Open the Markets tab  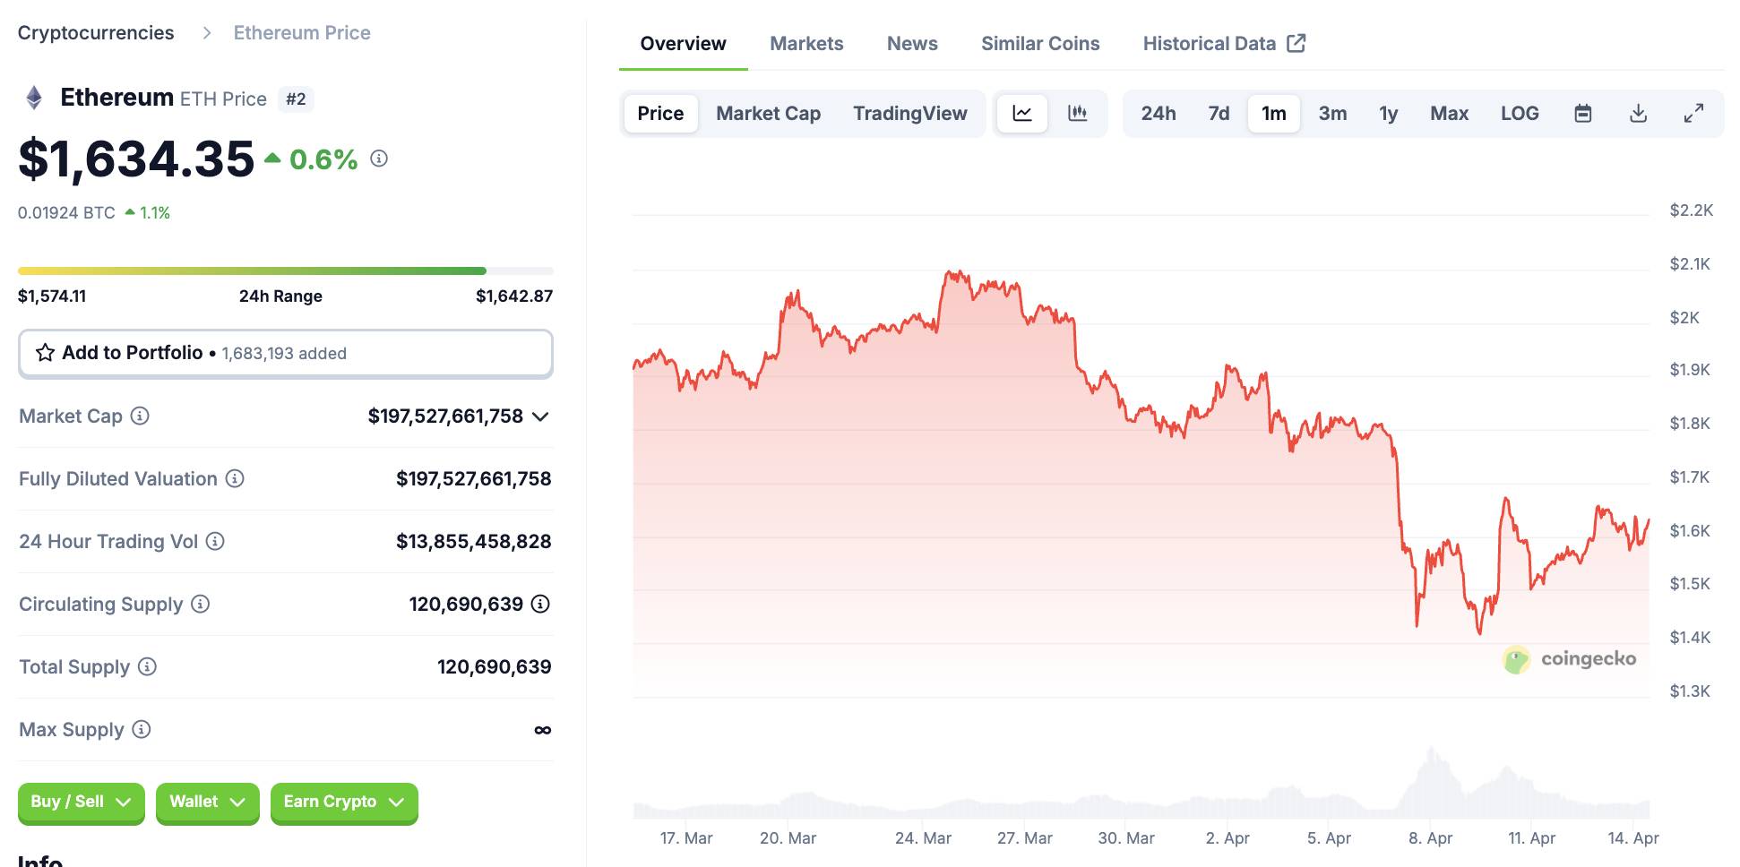806,44
